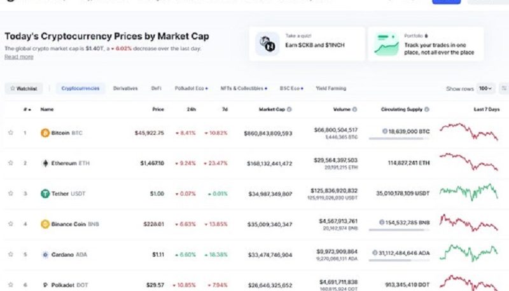
Task: Open the table filter settings icon
Action: tap(504, 88)
